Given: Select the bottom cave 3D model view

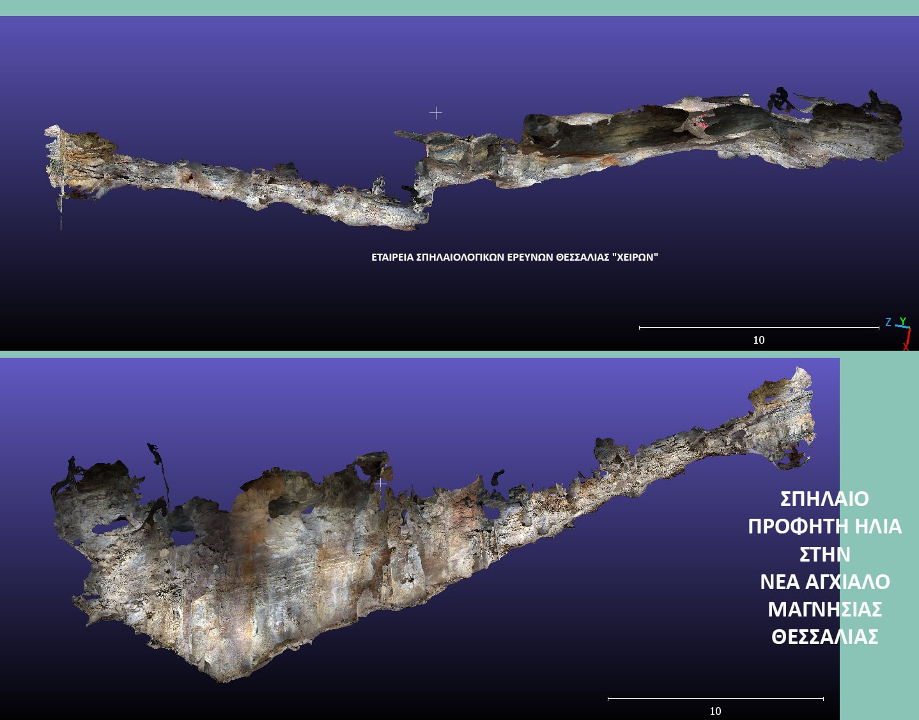Looking at the screenshot, I should pyautogui.click(x=433, y=525).
